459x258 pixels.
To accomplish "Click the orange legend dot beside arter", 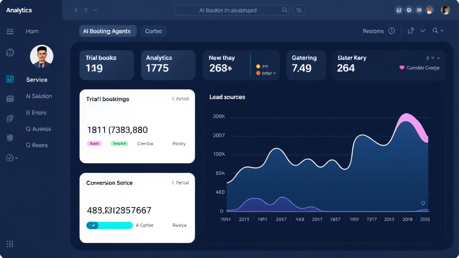I will pos(258,73).
